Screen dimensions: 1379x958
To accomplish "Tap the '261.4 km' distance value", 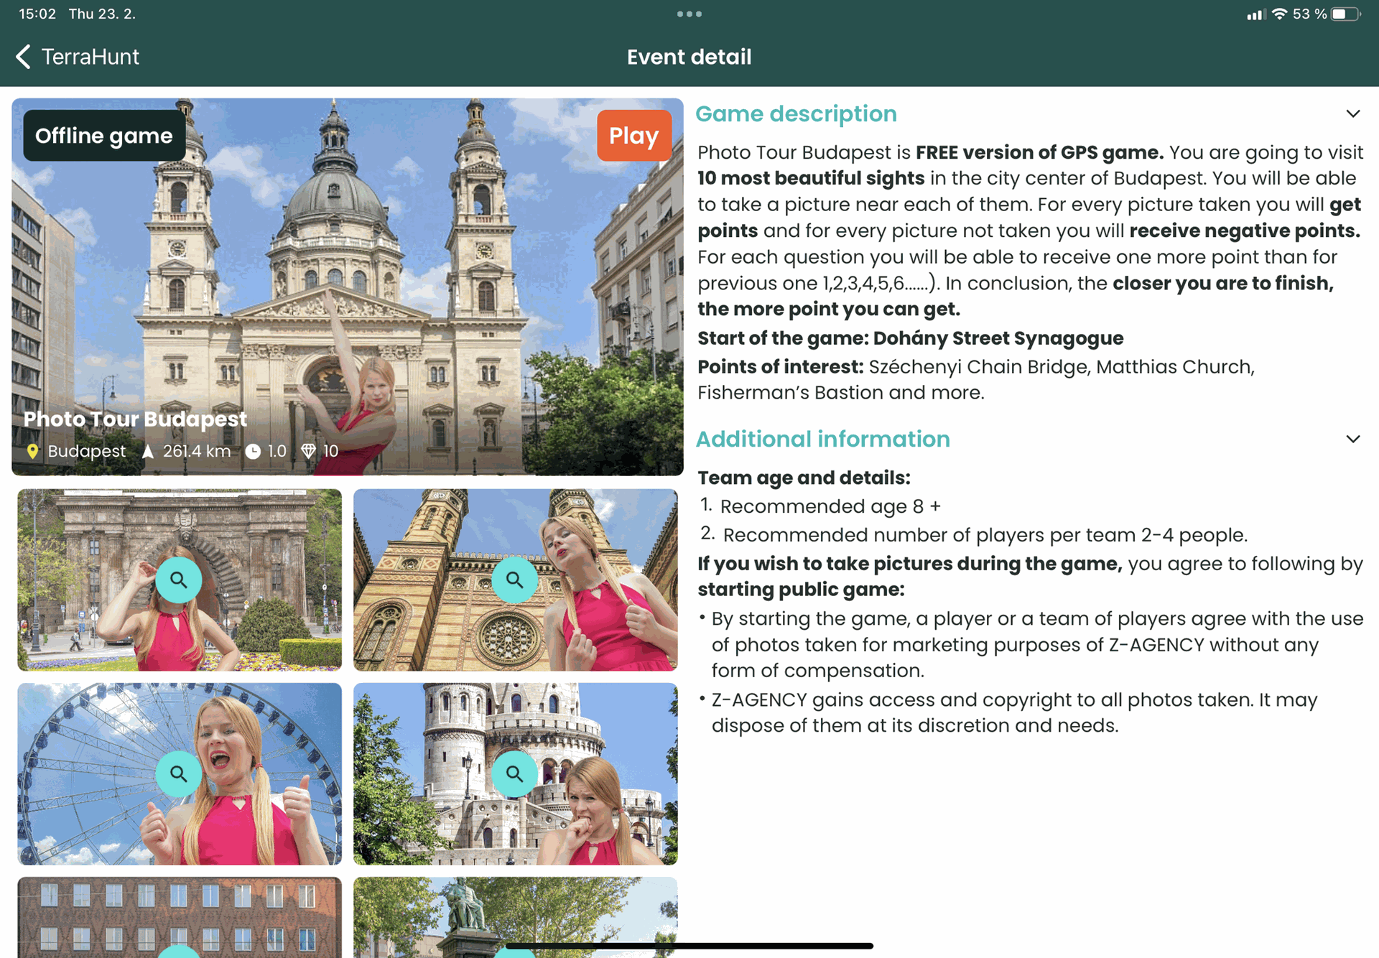I will pos(197,451).
